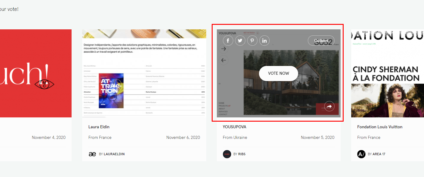Click the 'November 5, 2020' date
The width and height of the screenshot is (424, 177).
point(318,137)
